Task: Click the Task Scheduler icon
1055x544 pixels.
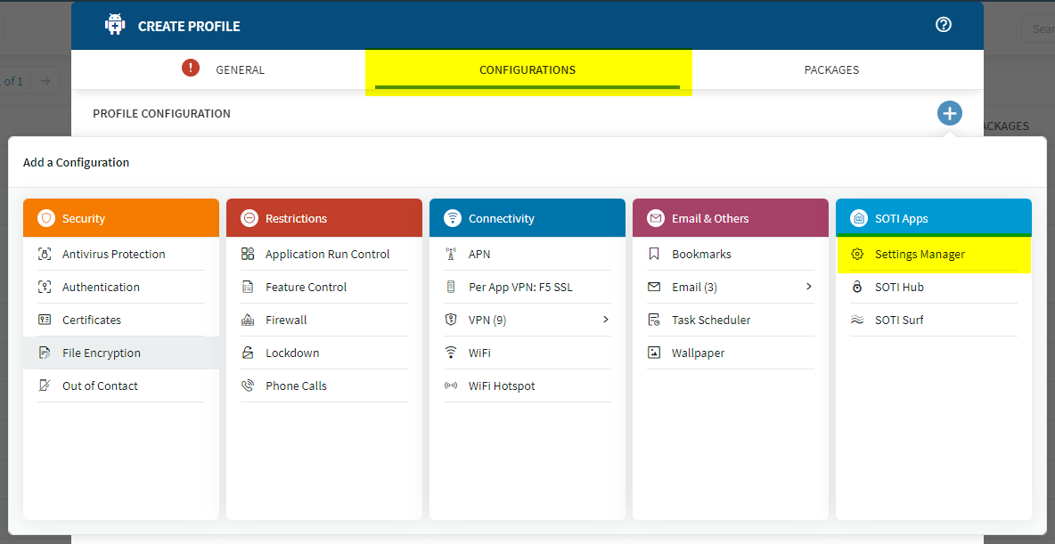Action: coord(654,321)
